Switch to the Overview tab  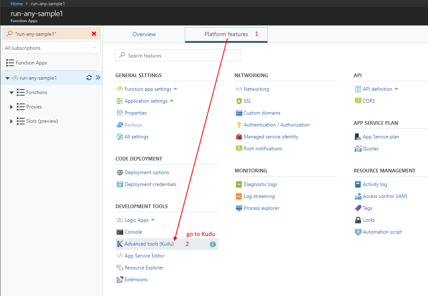point(144,34)
